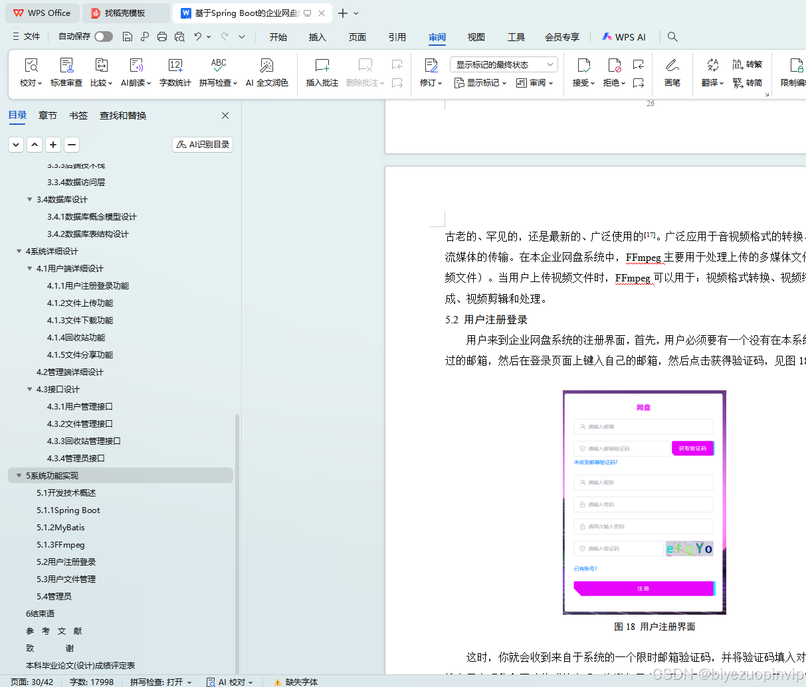Viewport: 806px width, 687px height.
Task: Switch to the 书签 pane tab
Action: 78,115
